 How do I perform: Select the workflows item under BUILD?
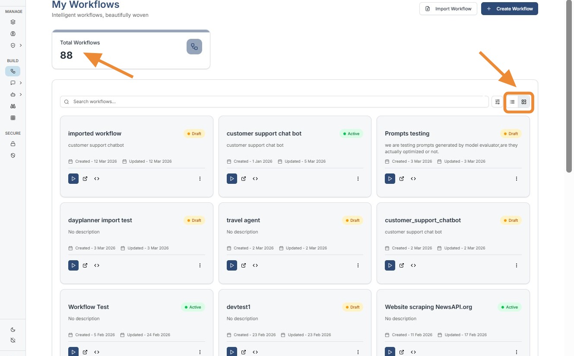[13, 71]
